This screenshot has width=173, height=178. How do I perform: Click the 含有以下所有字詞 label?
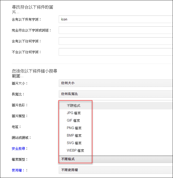(x=26, y=19)
